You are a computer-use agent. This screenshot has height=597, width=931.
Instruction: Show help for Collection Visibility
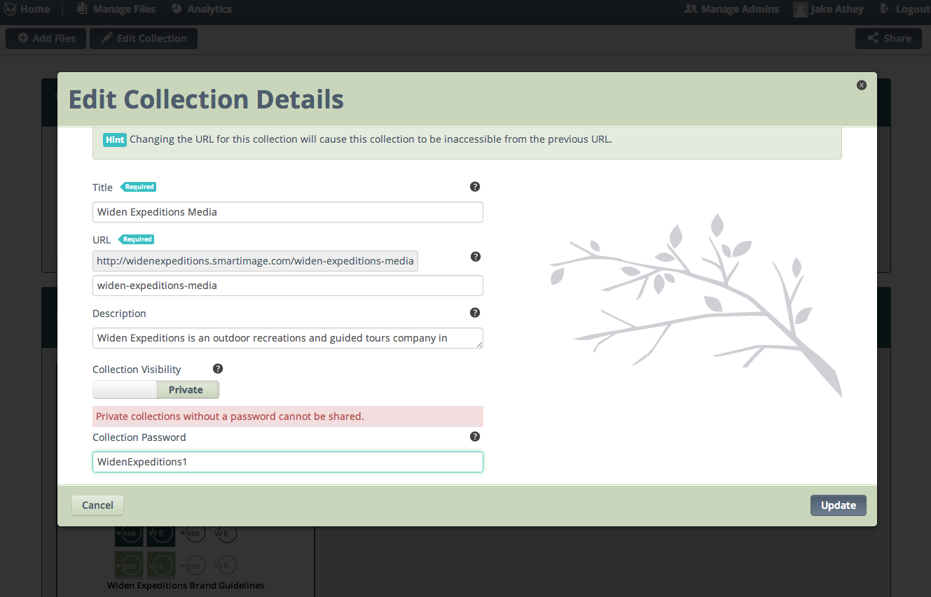click(218, 369)
